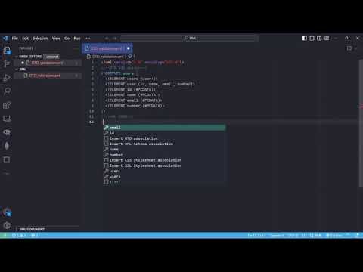Open the Customize Layout icon

(x=327, y=39)
